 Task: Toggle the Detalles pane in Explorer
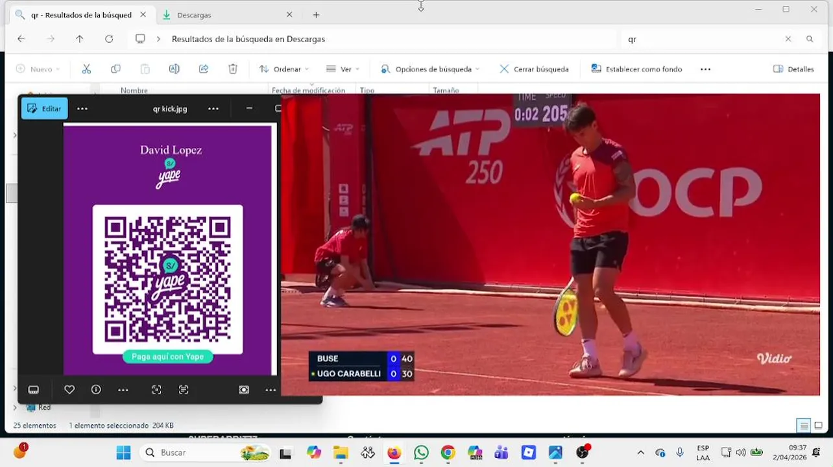(793, 69)
